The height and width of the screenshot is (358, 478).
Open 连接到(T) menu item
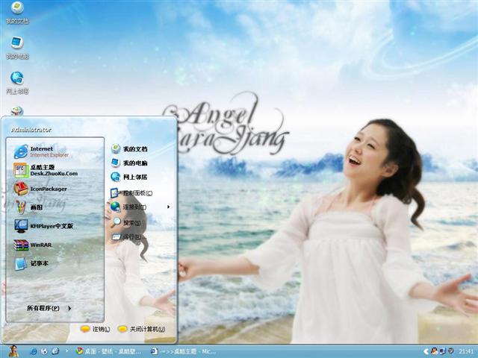point(128,207)
